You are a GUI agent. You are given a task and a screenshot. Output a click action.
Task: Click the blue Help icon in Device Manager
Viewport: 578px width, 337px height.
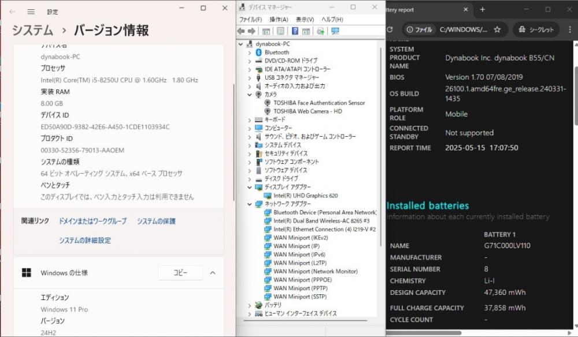pyautogui.click(x=295, y=31)
